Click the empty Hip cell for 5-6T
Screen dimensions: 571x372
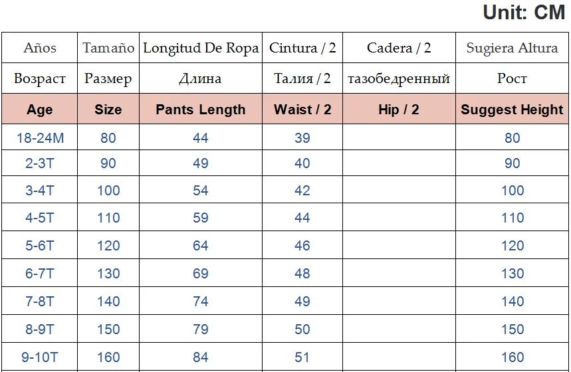(399, 246)
